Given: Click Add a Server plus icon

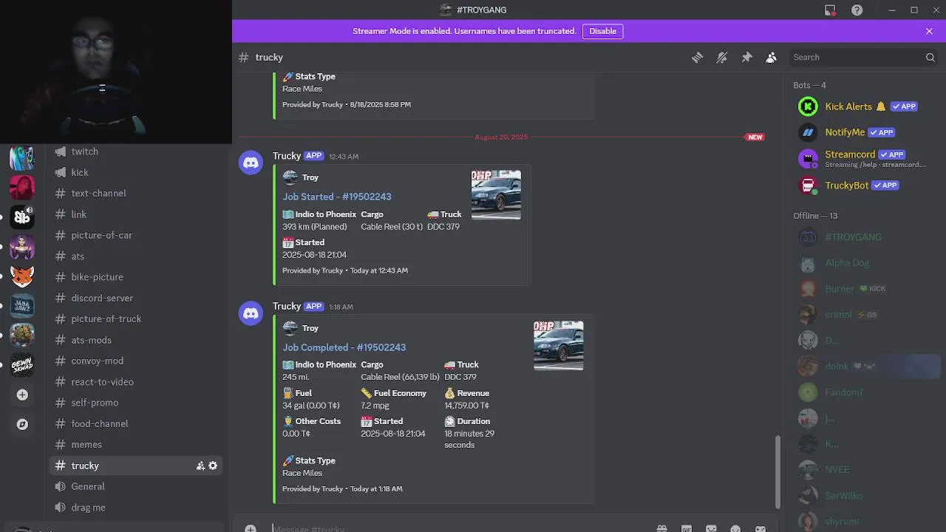Looking at the screenshot, I should click(22, 395).
